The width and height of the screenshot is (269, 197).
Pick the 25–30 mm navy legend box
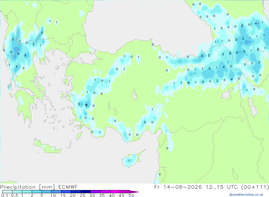86,192
